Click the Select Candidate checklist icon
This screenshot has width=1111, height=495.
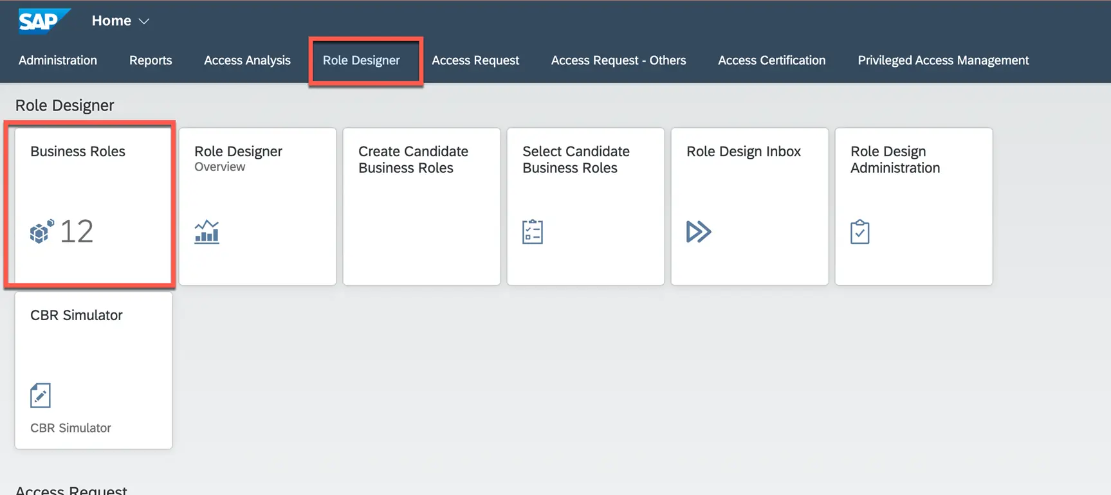533,231
